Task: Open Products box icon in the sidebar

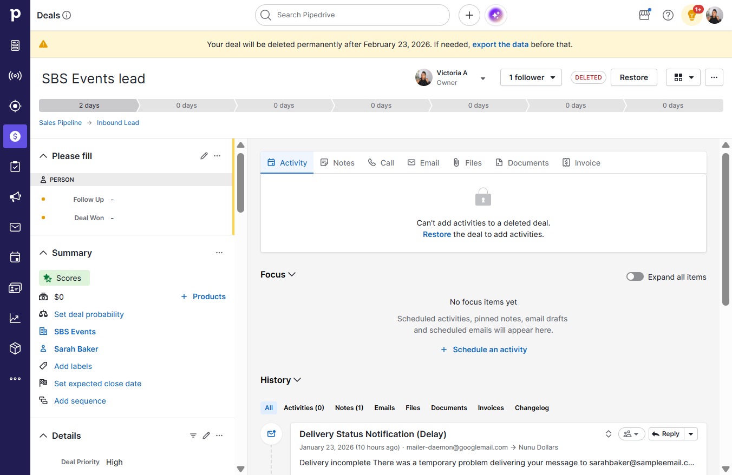Action: coord(15,348)
